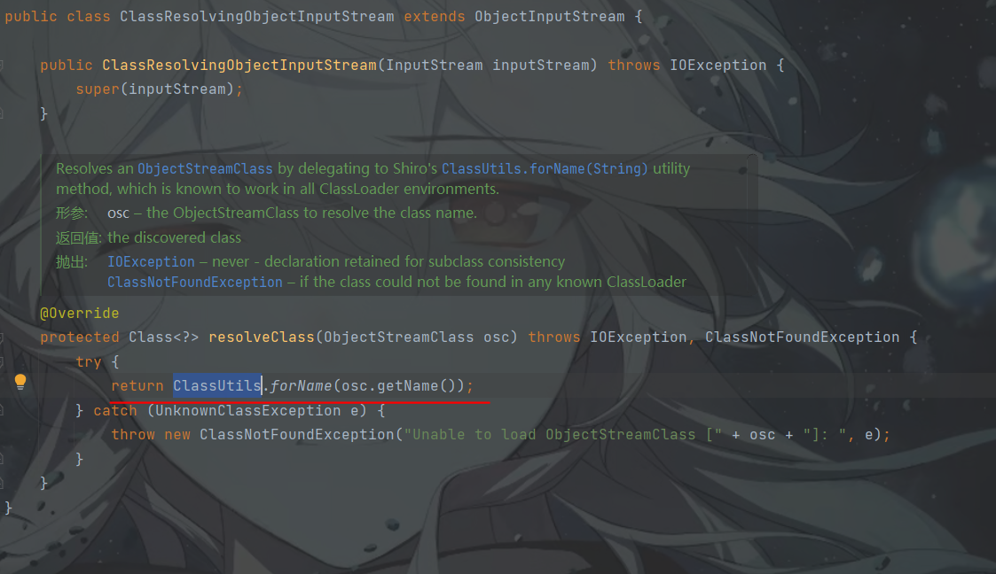Click the @Override annotation
The height and width of the screenshot is (574, 996).
[80, 314]
